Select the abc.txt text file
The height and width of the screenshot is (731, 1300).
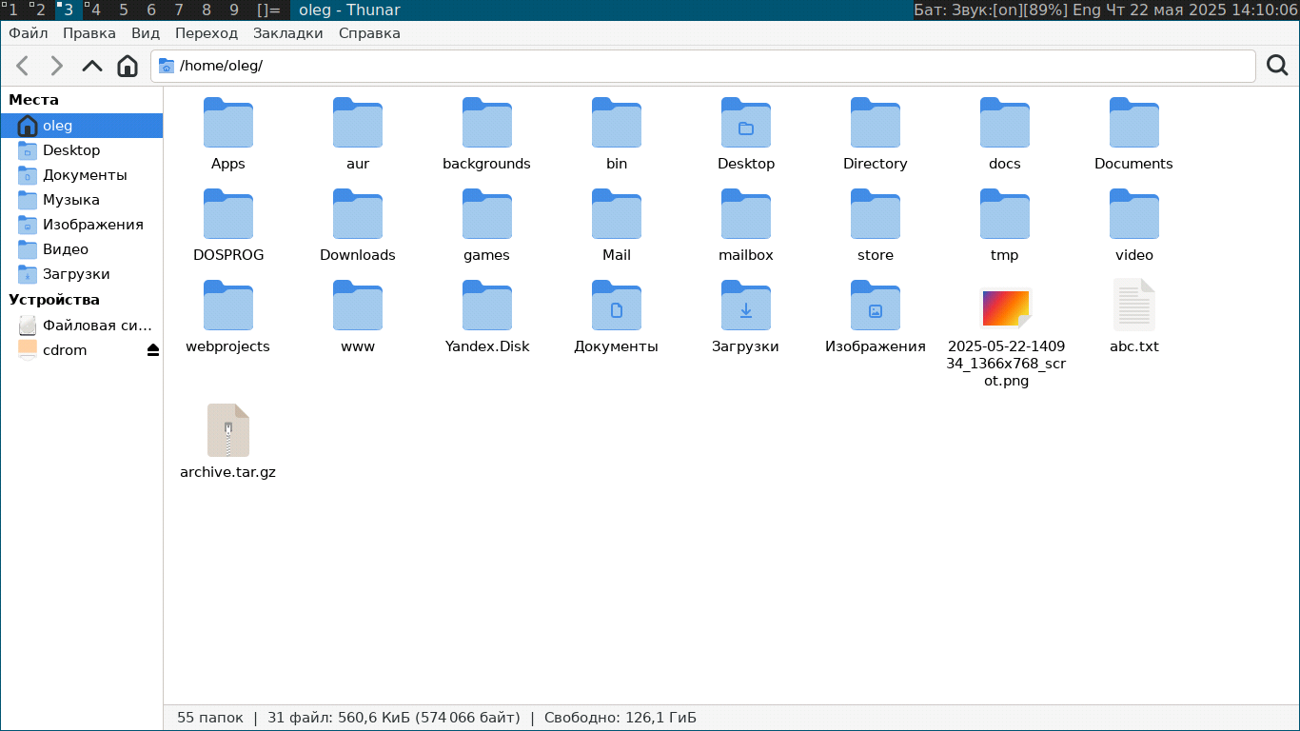click(1134, 305)
